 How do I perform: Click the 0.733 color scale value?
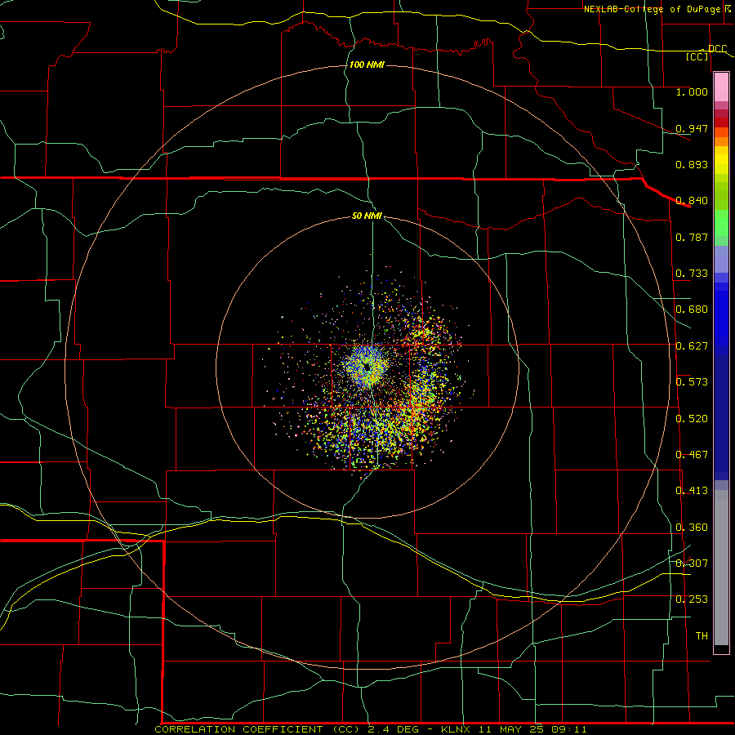point(692,274)
